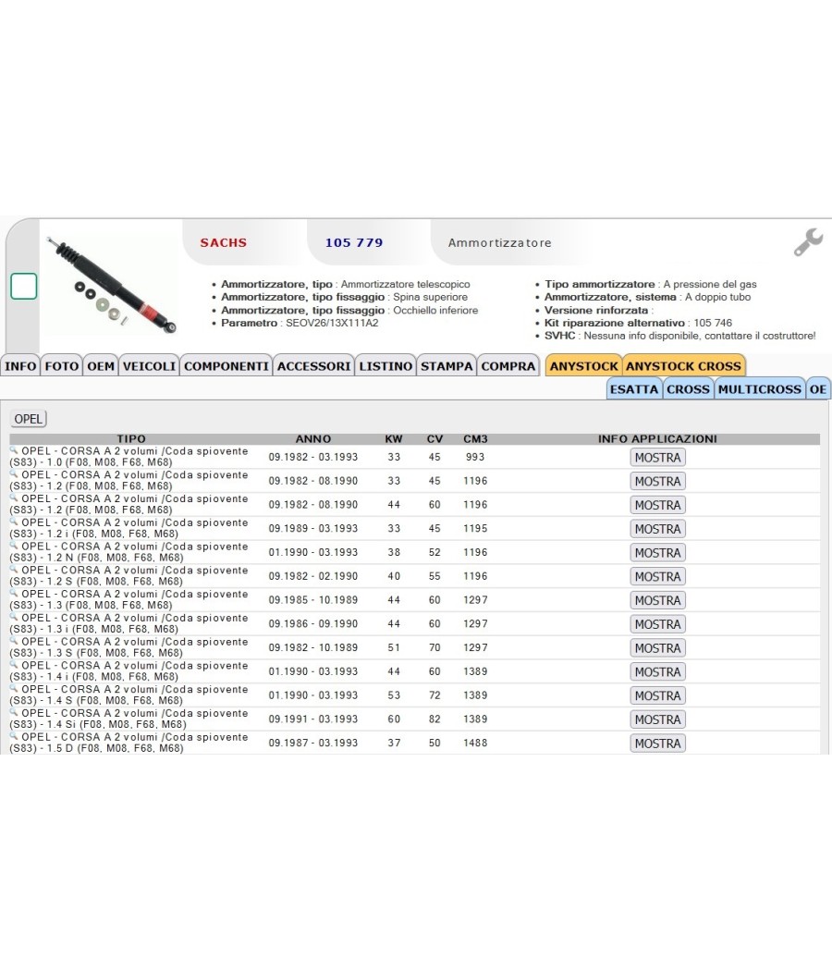Select the OEM tab

[100, 366]
